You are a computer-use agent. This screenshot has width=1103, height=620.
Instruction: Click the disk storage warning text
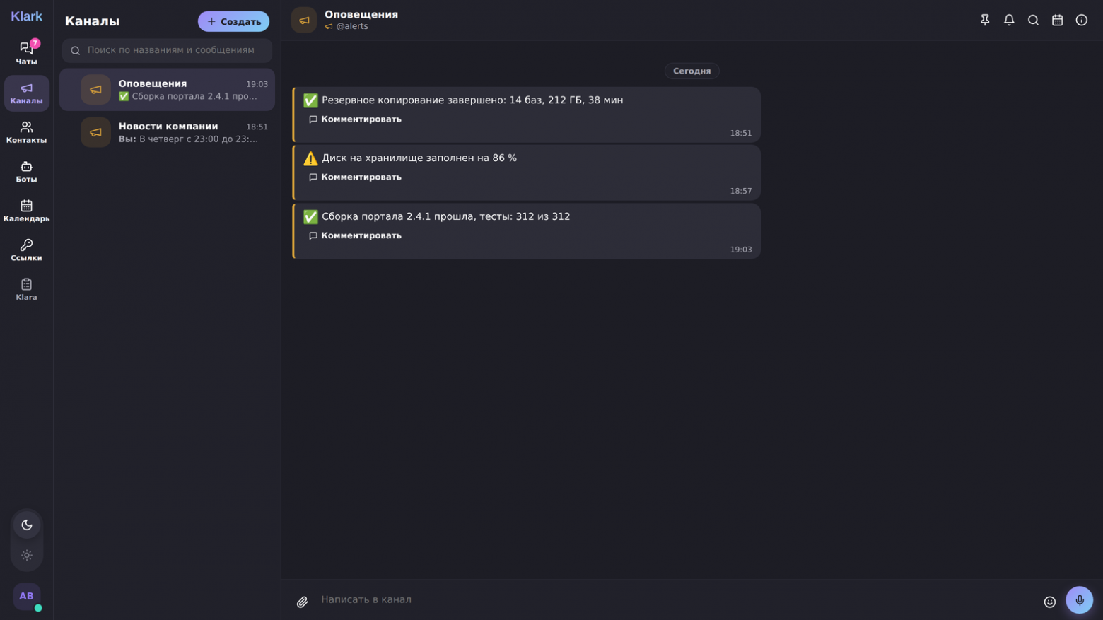pyautogui.click(x=419, y=158)
